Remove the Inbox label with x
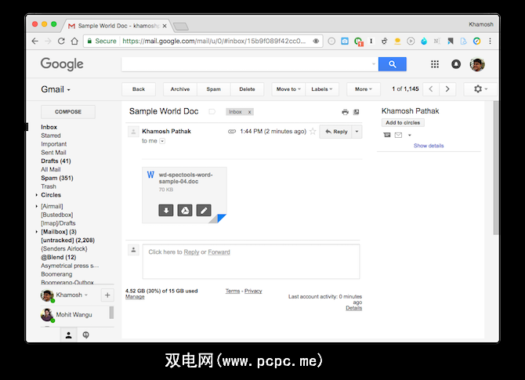The width and height of the screenshot is (525, 380). 249,112
